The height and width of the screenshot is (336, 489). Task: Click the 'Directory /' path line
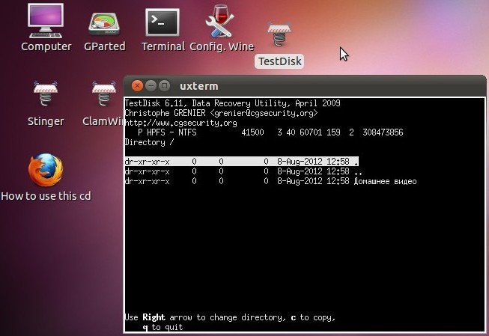pyautogui.click(x=149, y=142)
